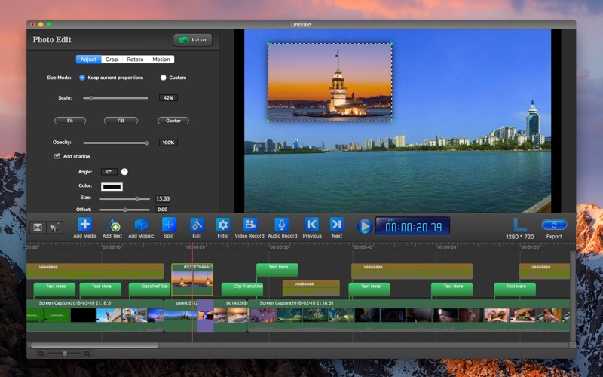The width and height of the screenshot is (603, 377).
Task: Open the Motion tab
Action: [161, 60]
